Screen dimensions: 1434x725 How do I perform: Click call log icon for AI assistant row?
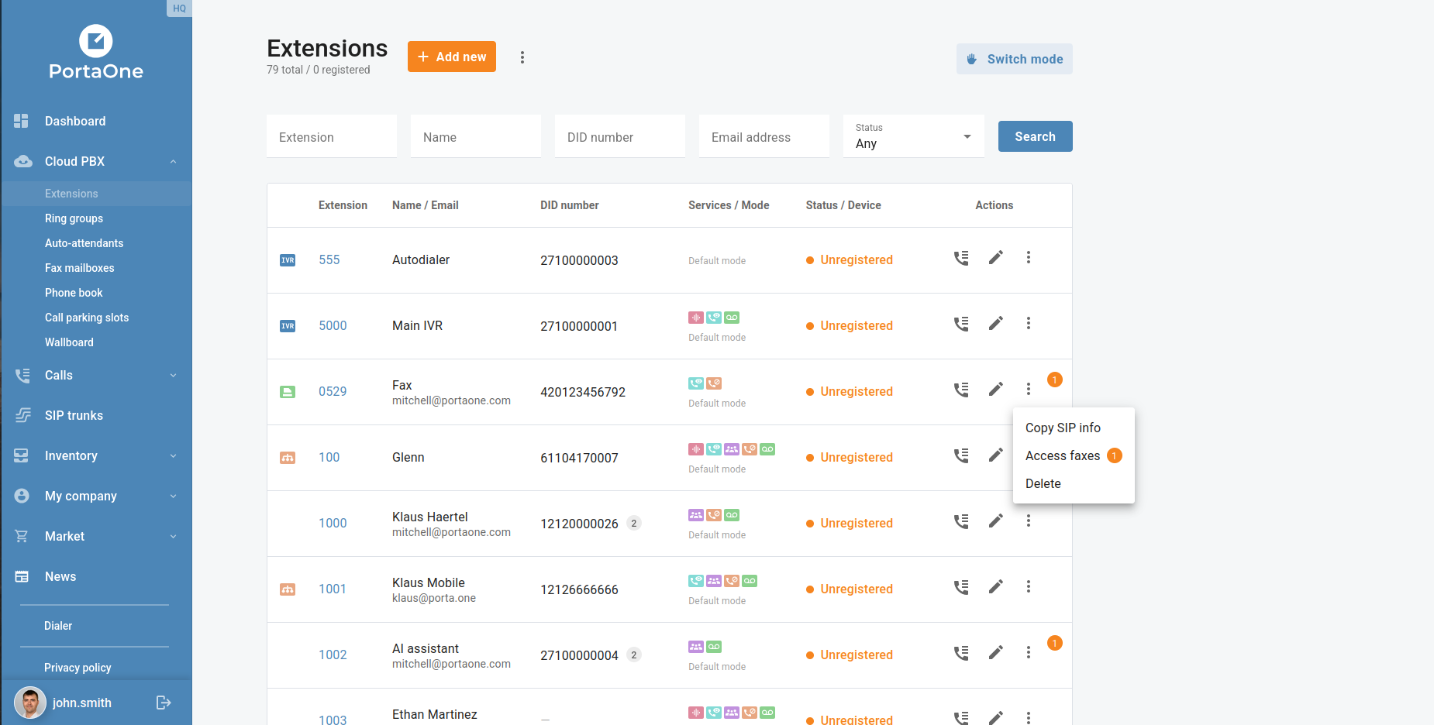tap(961, 653)
